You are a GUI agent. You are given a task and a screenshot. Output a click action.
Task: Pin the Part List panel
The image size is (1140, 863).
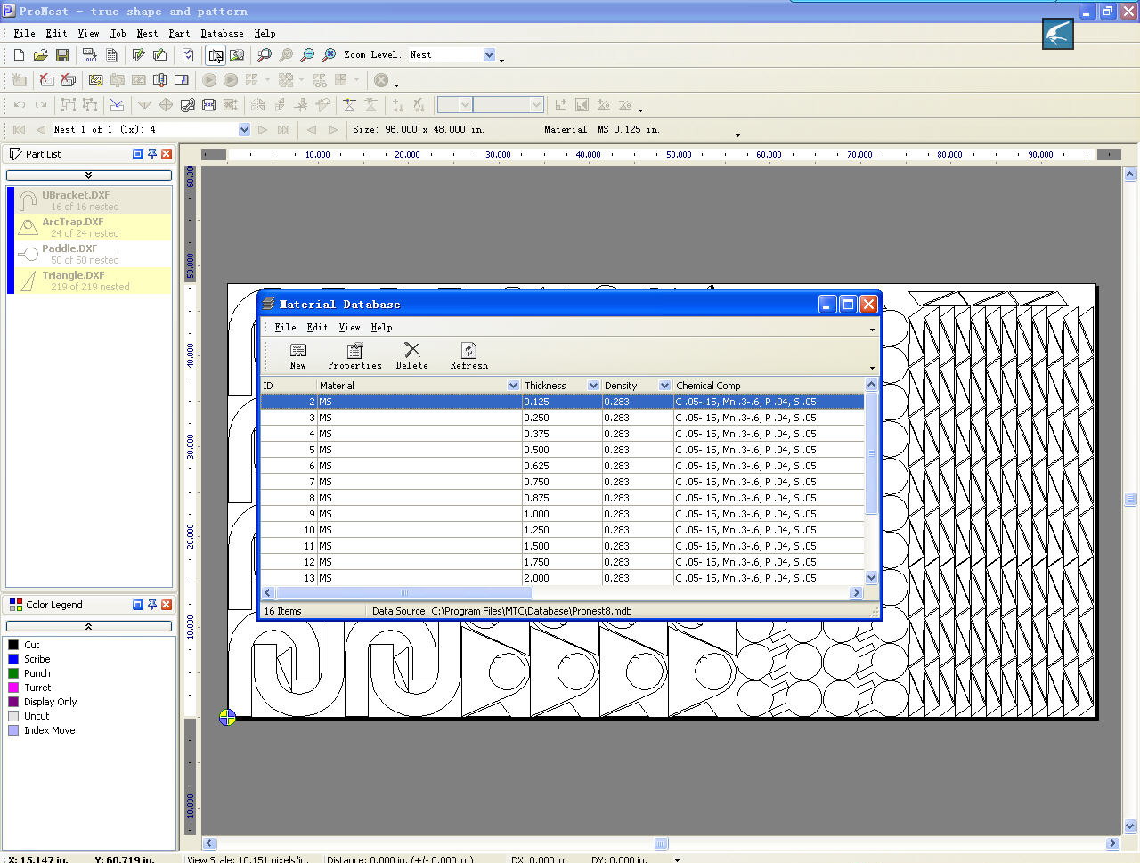[151, 154]
